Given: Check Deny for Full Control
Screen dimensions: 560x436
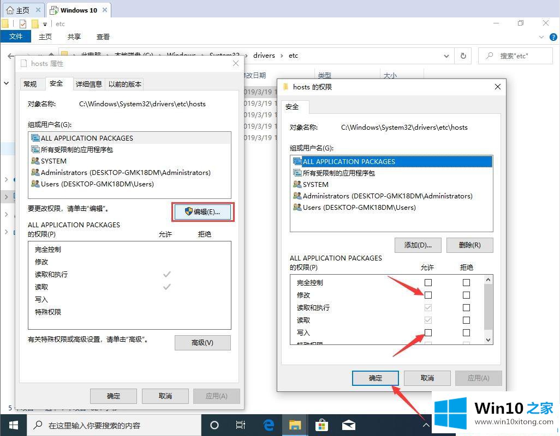Looking at the screenshot, I should (x=466, y=283).
